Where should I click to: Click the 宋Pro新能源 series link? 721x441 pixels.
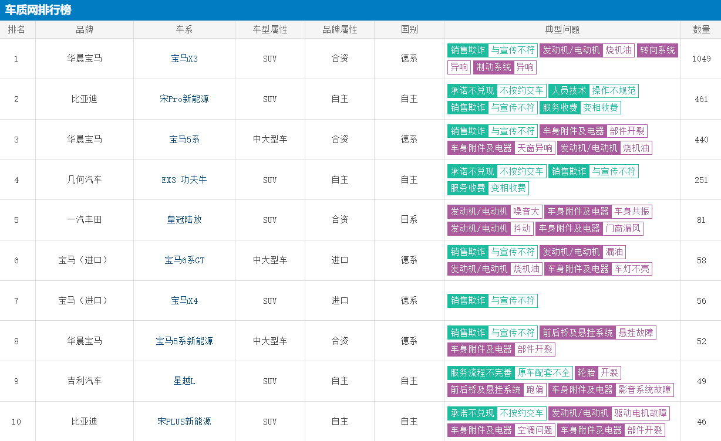(184, 99)
